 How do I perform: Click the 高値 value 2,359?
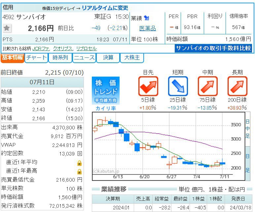click(39, 101)
